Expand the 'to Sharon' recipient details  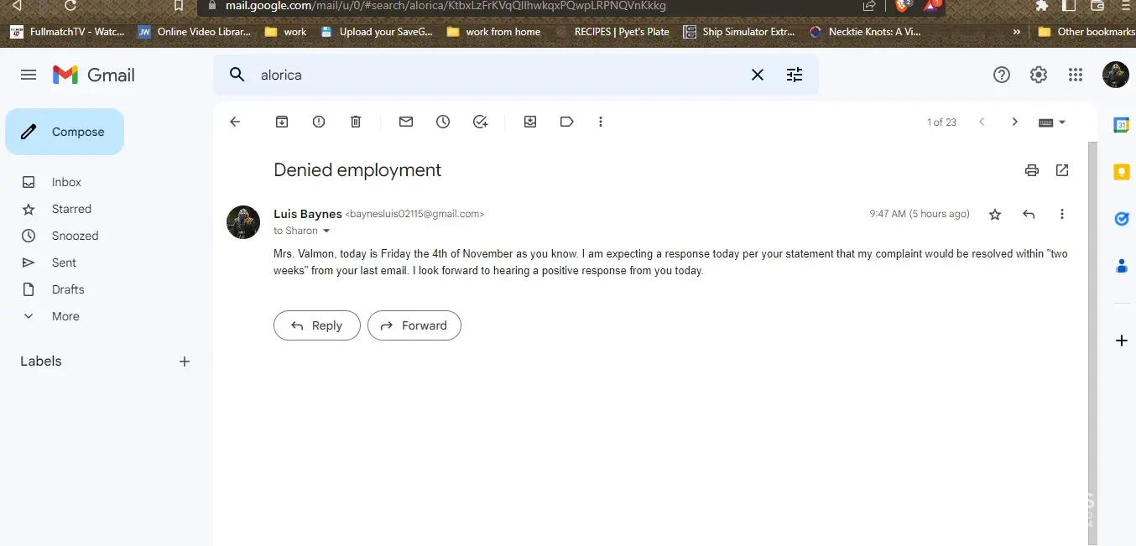pos(327,231)
